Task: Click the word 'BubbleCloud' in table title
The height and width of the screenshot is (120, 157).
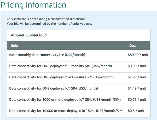Action: 36,35
